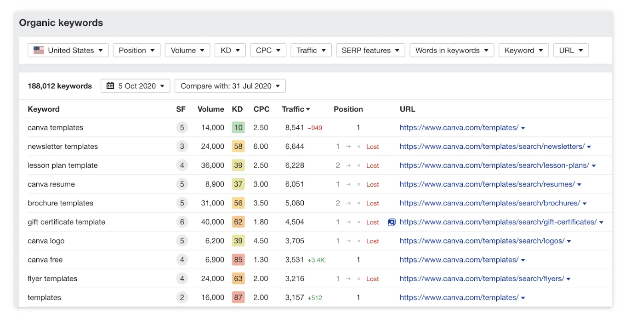Open the KD filter dropdown

(230, 50)
